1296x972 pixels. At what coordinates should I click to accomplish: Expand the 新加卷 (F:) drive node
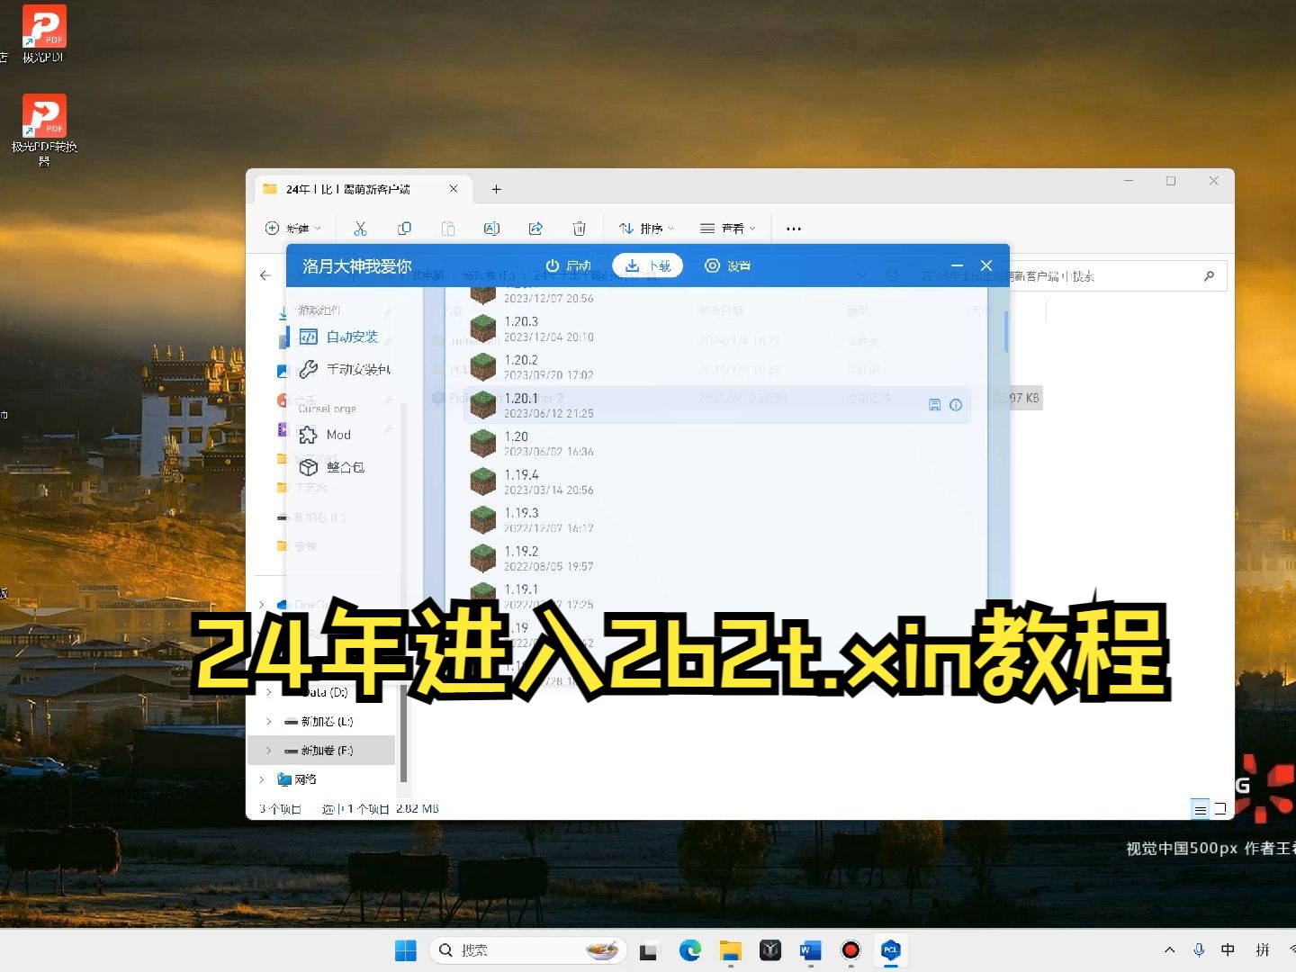click(268, 751)
